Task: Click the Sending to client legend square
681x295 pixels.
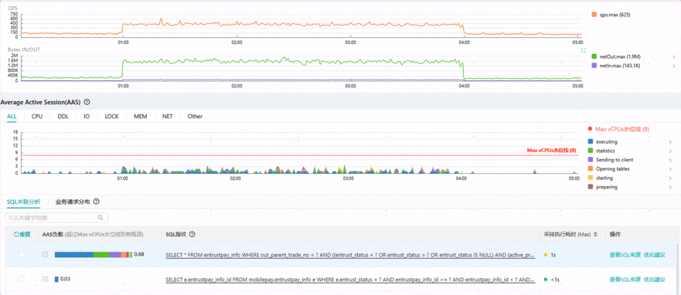Action: coord(590,160)
